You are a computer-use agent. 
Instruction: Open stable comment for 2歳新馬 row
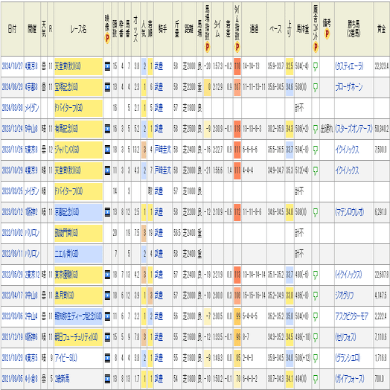coord(316,380)
